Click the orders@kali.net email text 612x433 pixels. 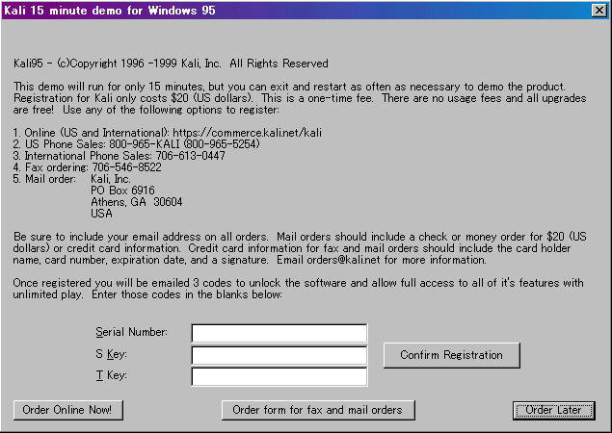(x=343, y=260)
